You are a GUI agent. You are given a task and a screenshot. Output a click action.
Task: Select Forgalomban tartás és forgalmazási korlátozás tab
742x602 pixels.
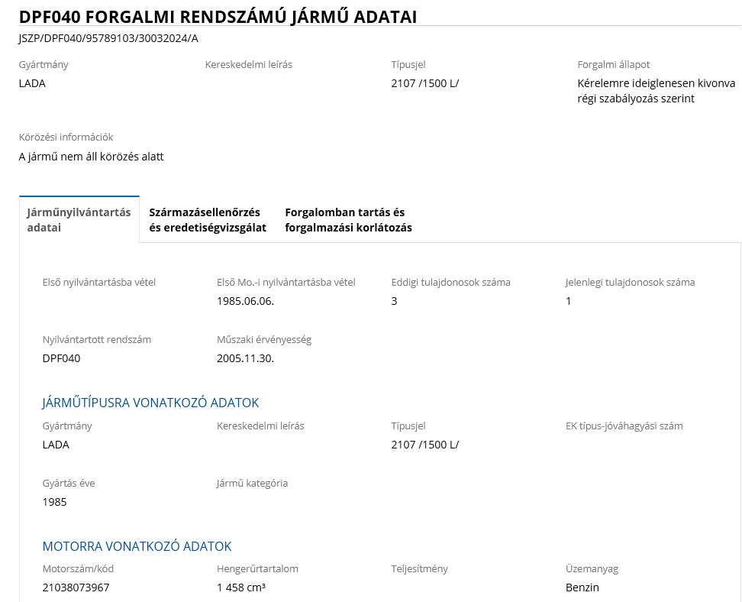click(x=348, y=219)
